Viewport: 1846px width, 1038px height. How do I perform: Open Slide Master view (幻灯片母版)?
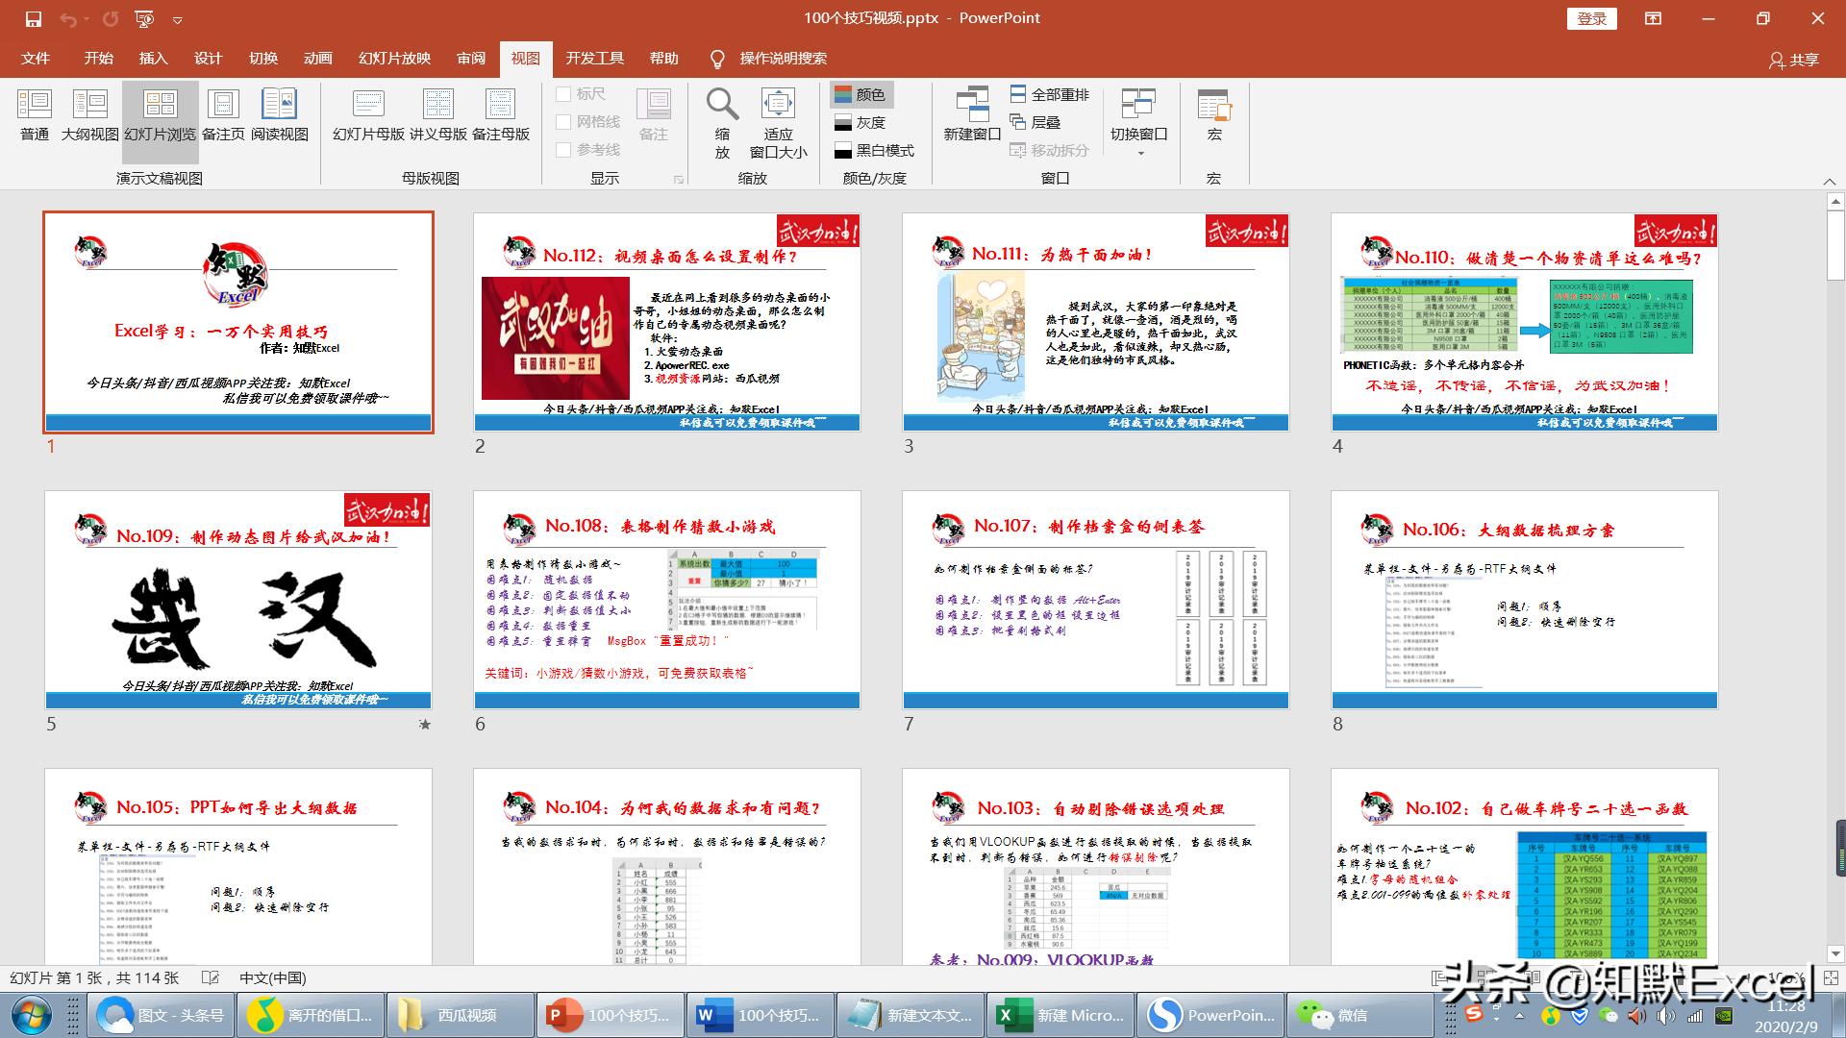tap(368, 114)
